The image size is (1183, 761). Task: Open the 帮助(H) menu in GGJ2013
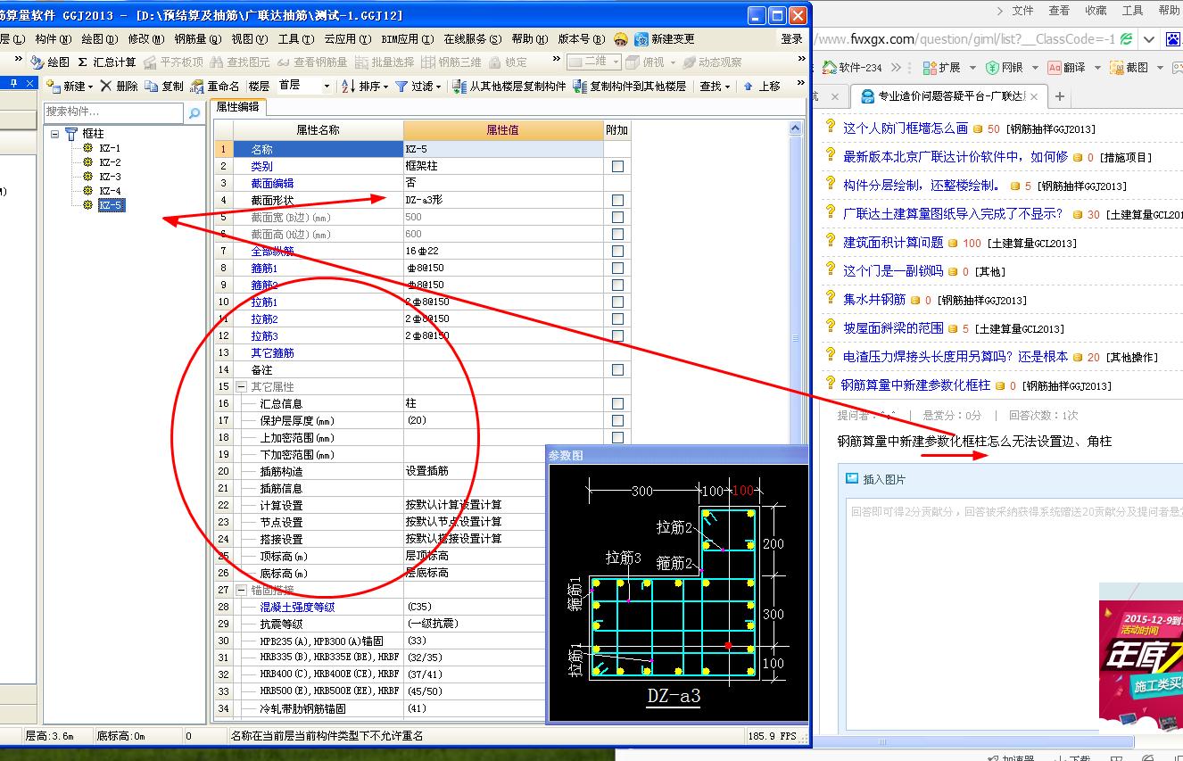529,39
